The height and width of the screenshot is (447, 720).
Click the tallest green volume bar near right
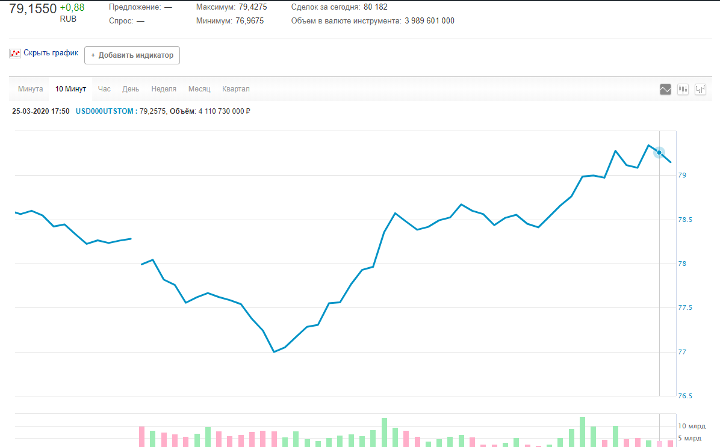(582, 431)
